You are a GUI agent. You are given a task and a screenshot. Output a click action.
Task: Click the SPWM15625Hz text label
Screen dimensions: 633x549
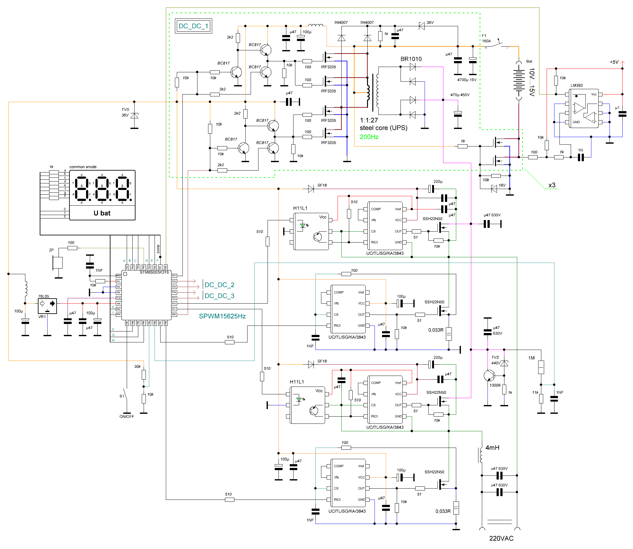222,316
